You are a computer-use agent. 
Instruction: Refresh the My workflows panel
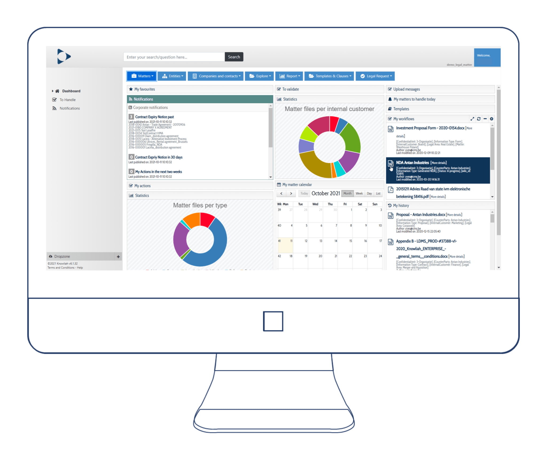click(x=479, y=119)
